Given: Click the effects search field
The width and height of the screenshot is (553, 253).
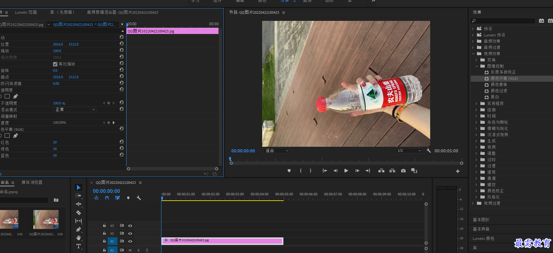Looking at the screenshot, I should (x=503, y=21).
